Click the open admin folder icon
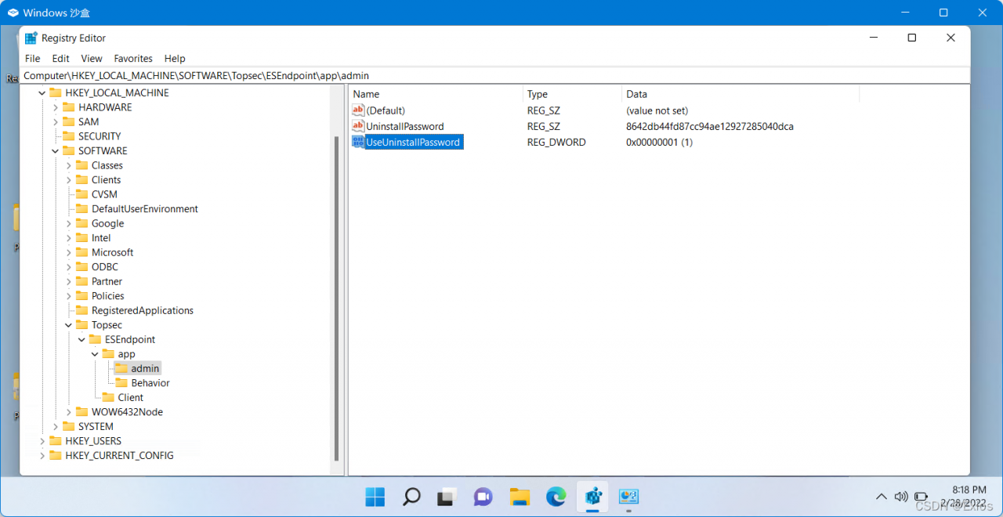This screenshot has height=517, width=1003. [x=121, y=368]
